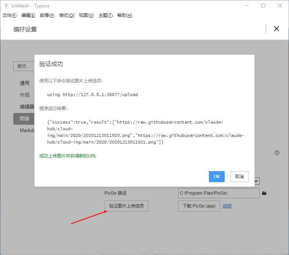The image size is (289, 255).
Task: Maximize the Typora window
Action: (x=263, y=6)
